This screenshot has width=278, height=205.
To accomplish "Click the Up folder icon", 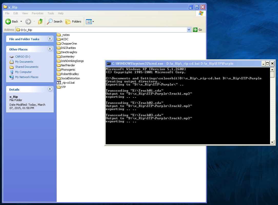I will click(x=41, y=21).
